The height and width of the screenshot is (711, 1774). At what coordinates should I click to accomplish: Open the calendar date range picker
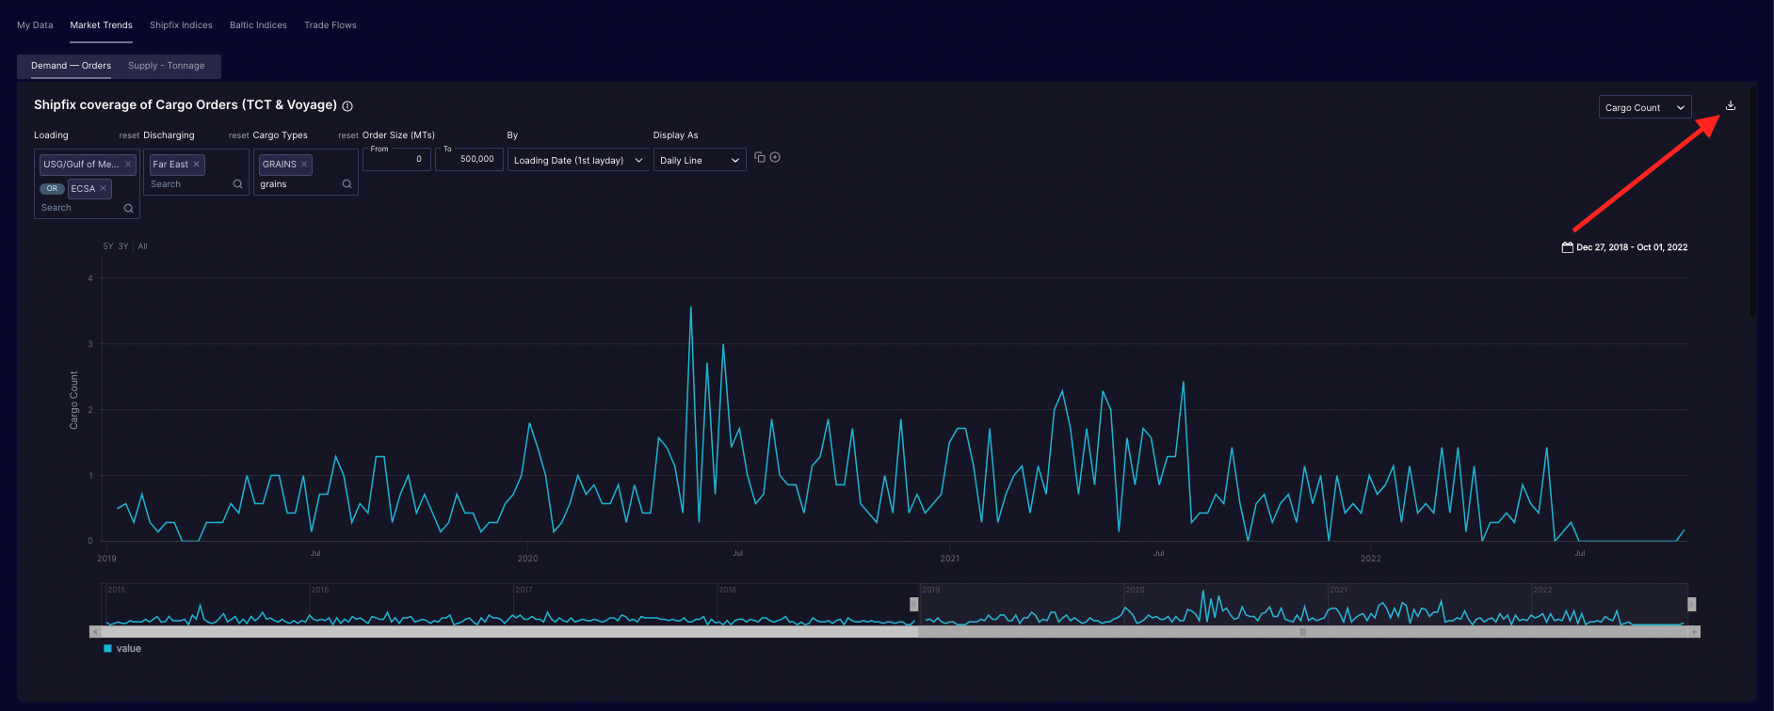pyautogui.click(x=1568, y=247)
